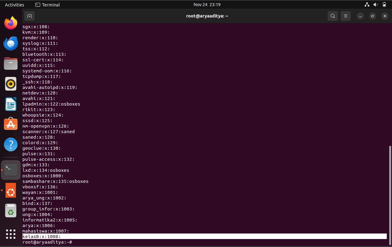Click the whoopsie:x:124: line
Screen dimensions: 392x247
(x=43, y=115)
